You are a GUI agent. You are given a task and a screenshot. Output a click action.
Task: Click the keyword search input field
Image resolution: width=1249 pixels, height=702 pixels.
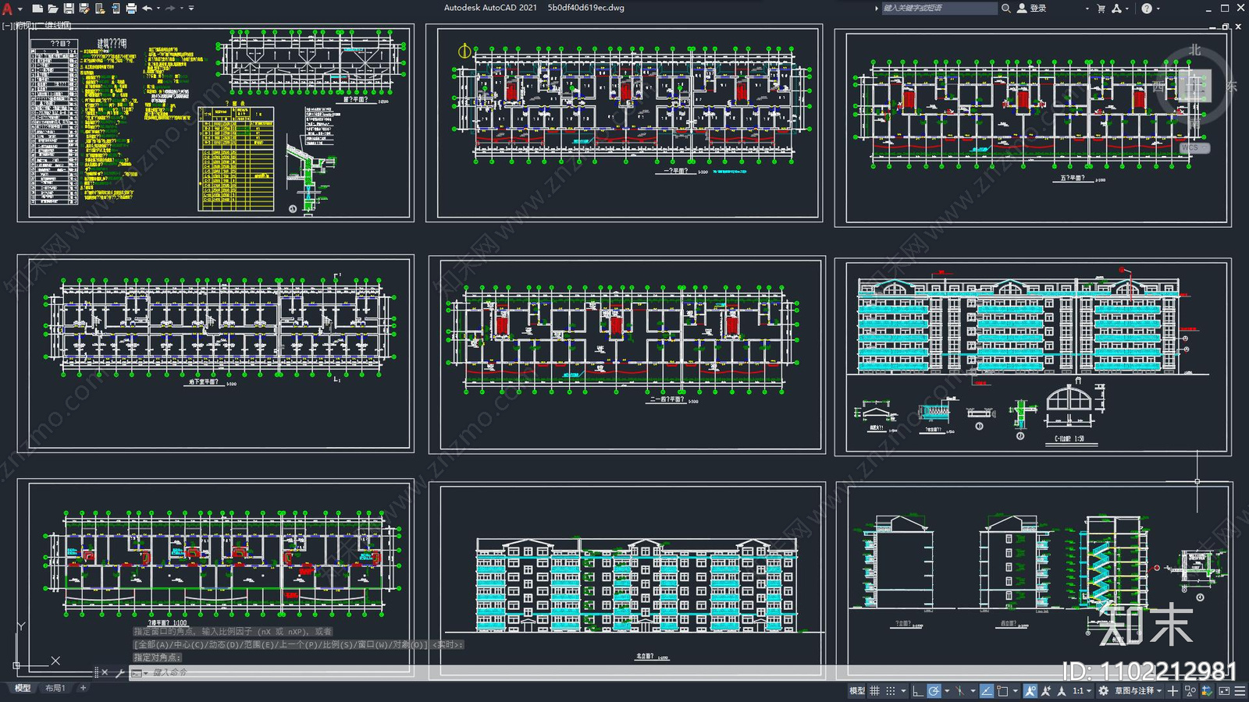939,8
